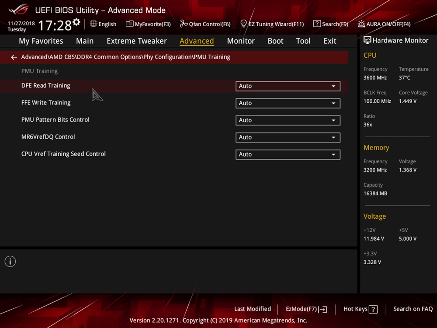
Task: Go to Boot tab
Action: point(275,41)
